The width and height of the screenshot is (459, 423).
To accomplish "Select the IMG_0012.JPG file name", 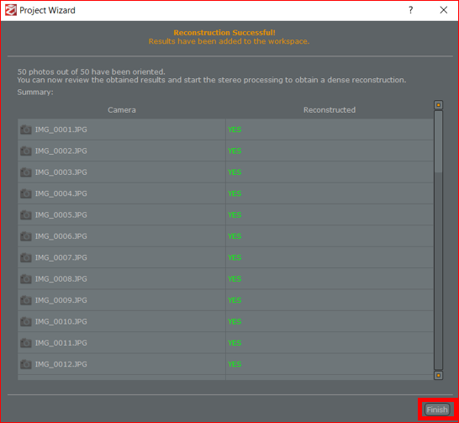I will coord(61,364).
